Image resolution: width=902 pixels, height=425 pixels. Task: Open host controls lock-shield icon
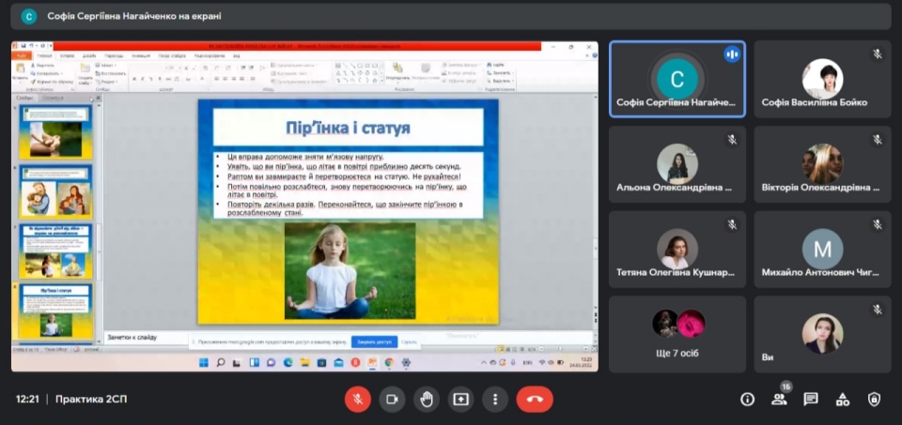[874, 399]
